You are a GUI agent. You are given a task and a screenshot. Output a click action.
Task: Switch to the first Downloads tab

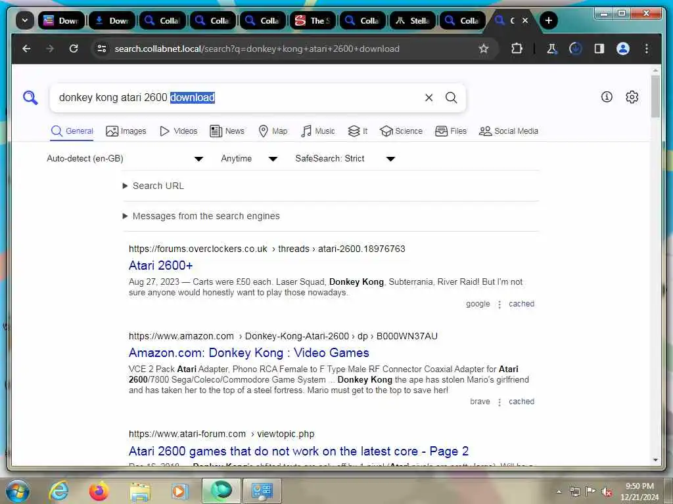61,20
